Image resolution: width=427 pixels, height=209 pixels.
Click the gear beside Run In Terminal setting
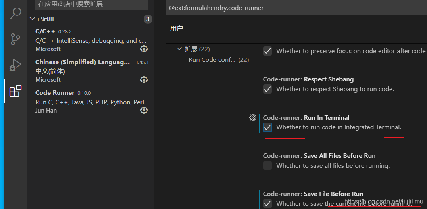(252, 117)
